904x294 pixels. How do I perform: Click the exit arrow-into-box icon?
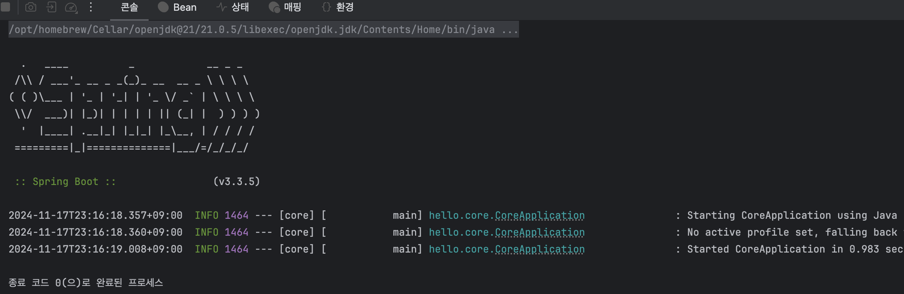pyautogui.click(x=51, y=7)
